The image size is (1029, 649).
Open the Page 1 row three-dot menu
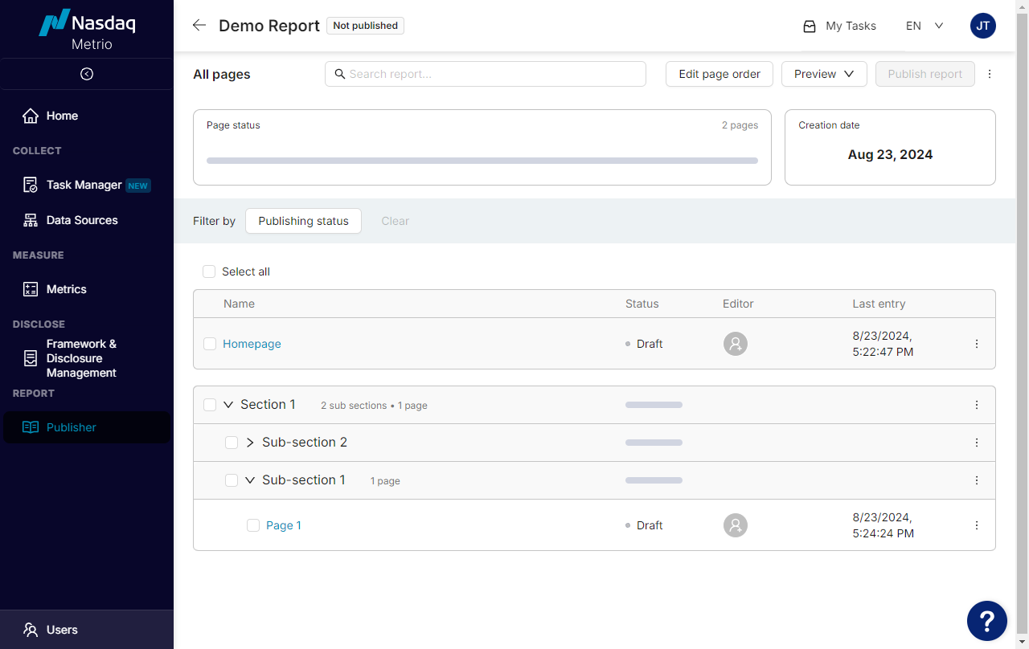click(x=977, y=525)
